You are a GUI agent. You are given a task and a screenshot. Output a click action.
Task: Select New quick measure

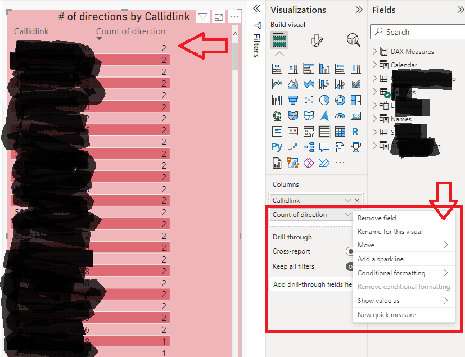(x=404, y=315)
